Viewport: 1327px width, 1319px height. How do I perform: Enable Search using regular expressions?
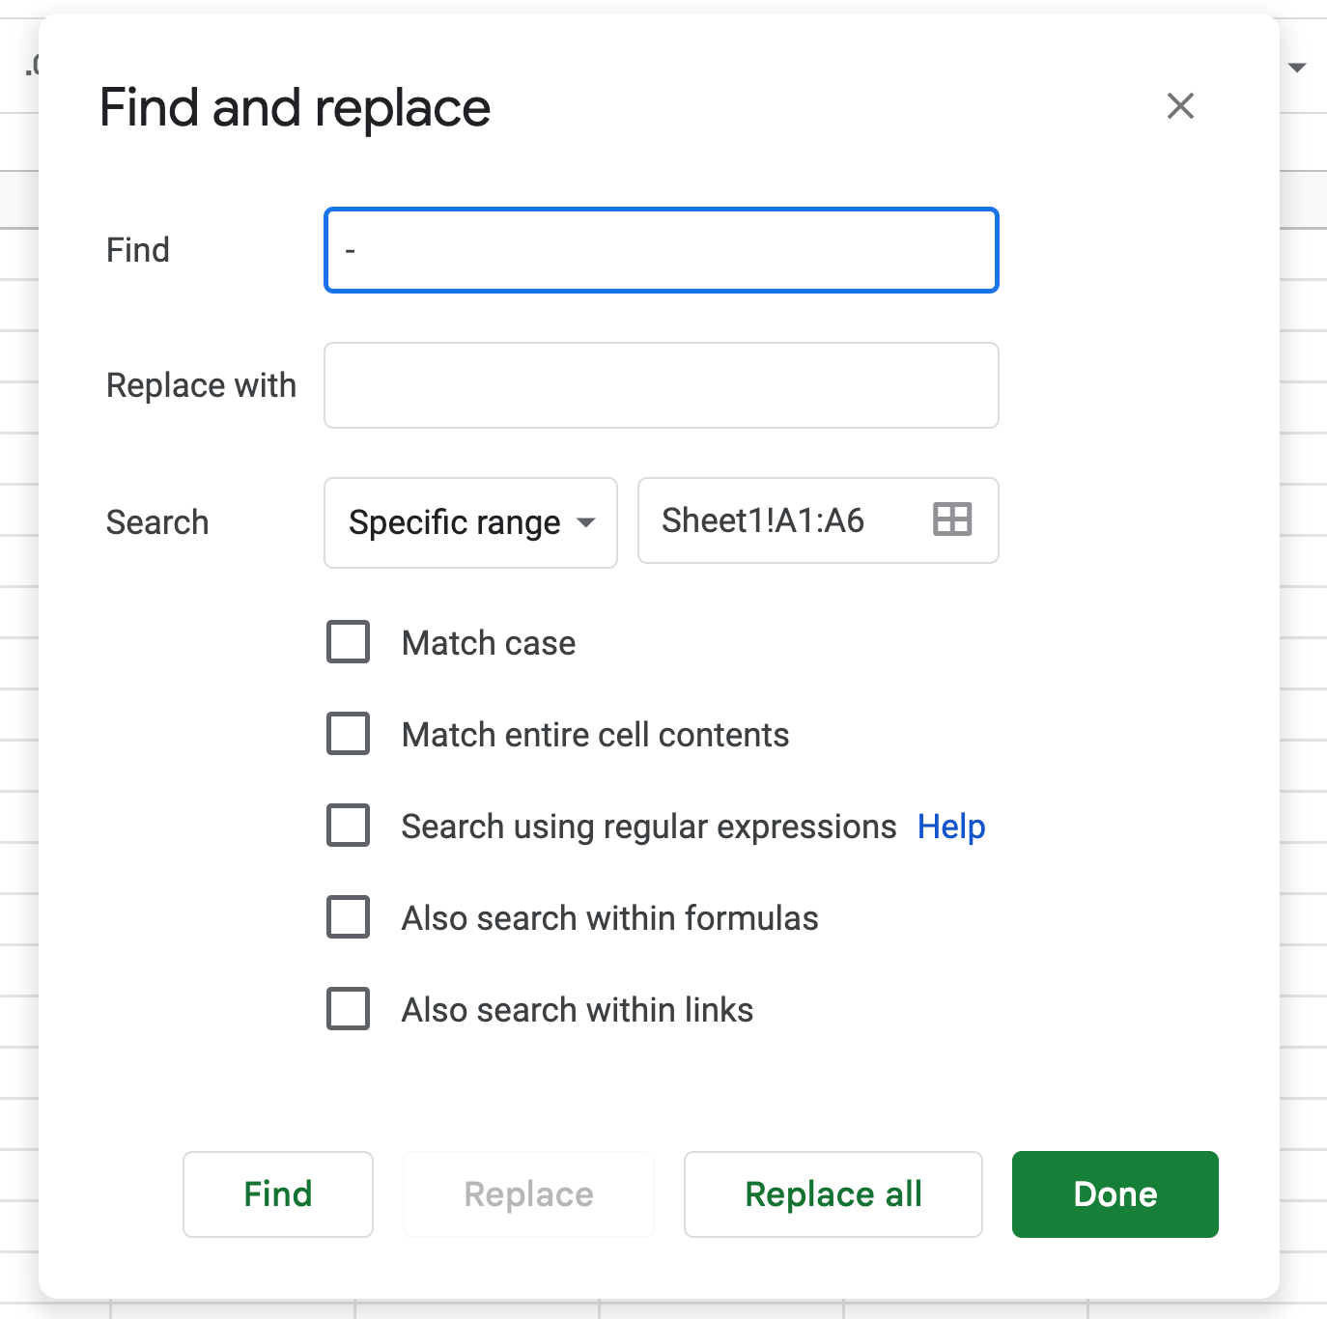coord(348,826)
